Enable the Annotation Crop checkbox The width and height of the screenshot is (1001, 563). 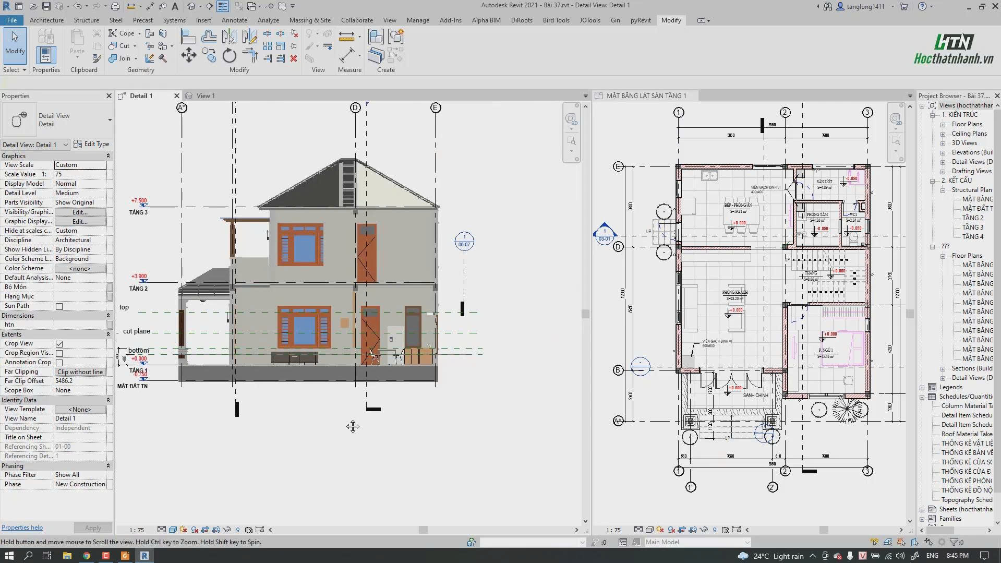coord(59,363)
